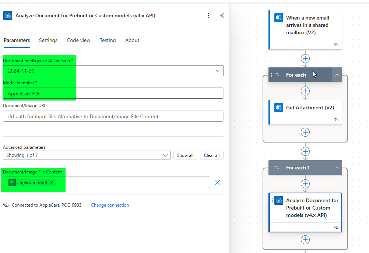The height and width of the screenshot is (253, 369).
Task: Click Analyze Document icon in panel header
Action: (x=8, y=15)
